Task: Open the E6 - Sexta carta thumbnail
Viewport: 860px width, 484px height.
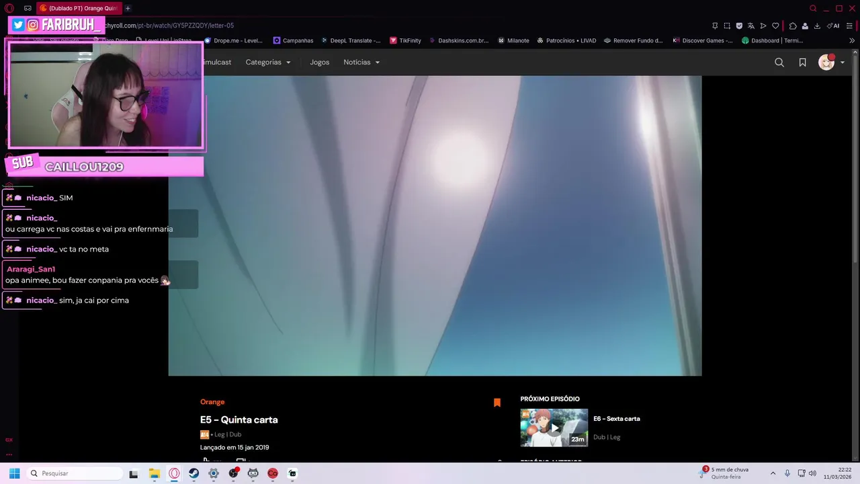Action: pos(554,428)
